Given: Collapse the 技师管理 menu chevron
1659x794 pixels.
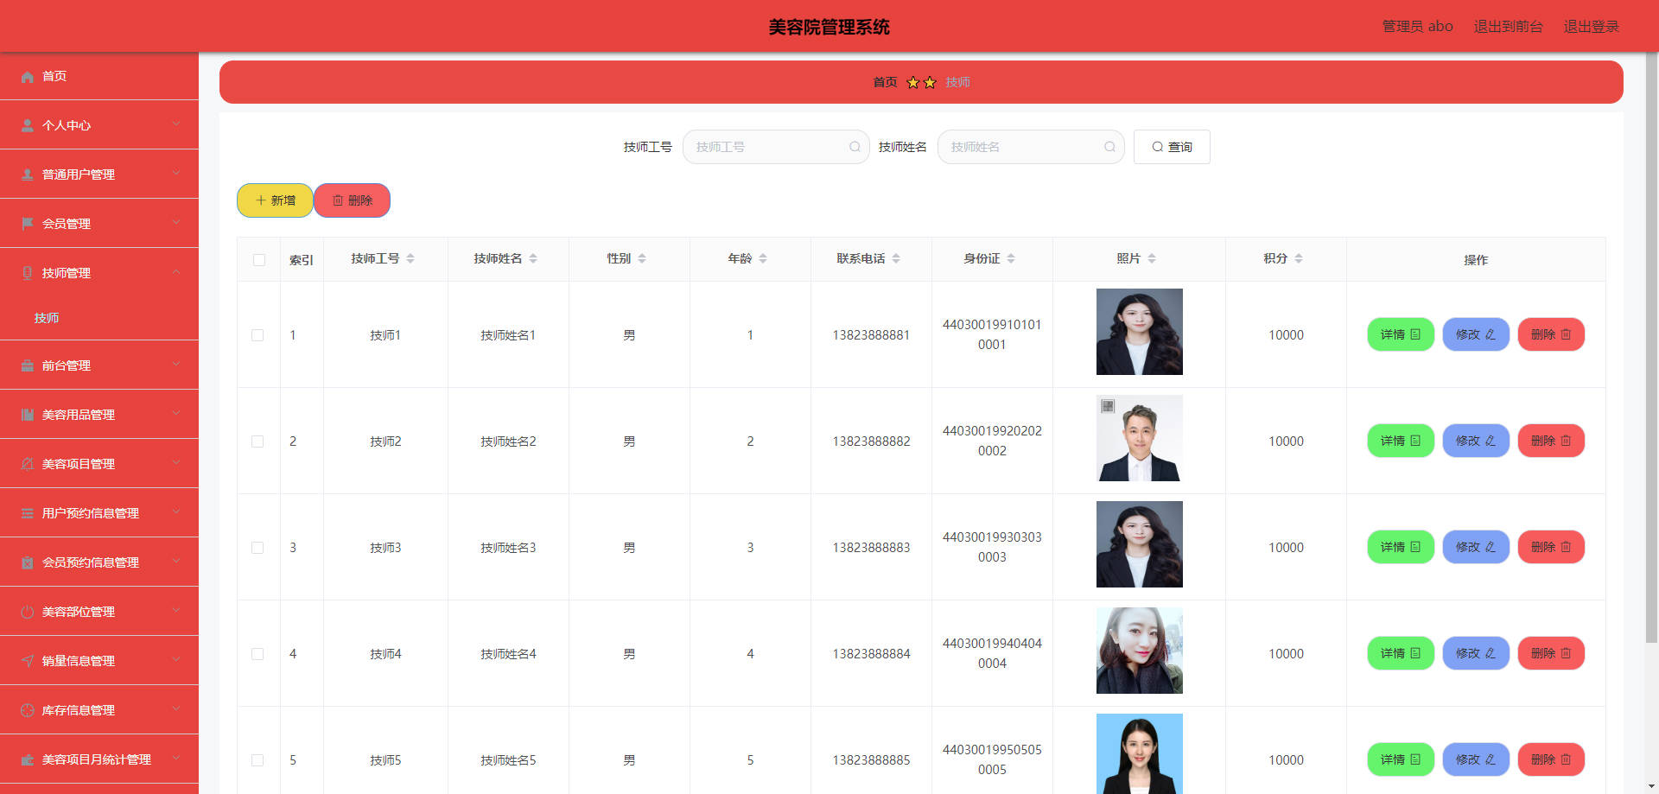Looking at the screenshot, I should (176, 272).
